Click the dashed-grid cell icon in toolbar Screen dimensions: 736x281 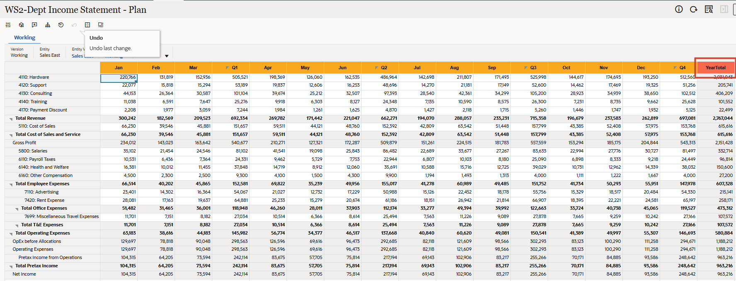pos(87,25)
